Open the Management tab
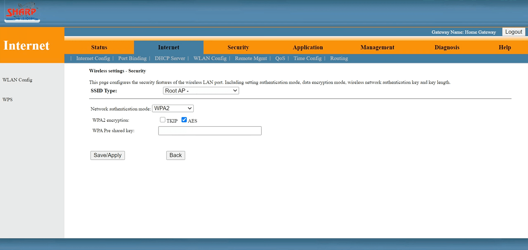The width and height of the screenshot is (528, 250). point(377,47)
